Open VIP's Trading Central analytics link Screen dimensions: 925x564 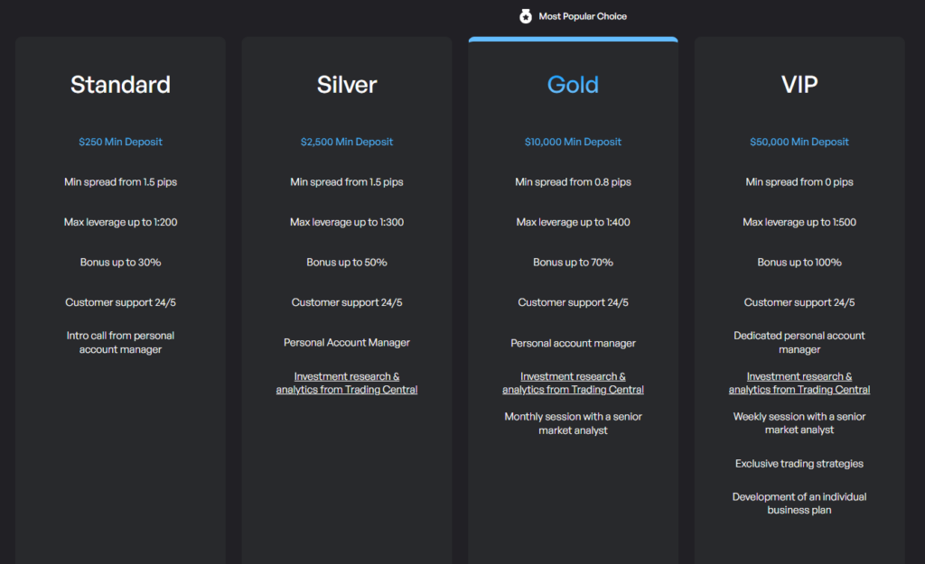[799, 383]
